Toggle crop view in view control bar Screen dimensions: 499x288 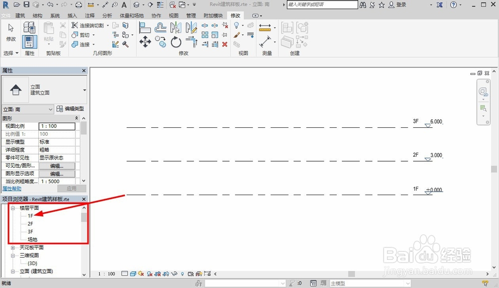click(158, 274)
